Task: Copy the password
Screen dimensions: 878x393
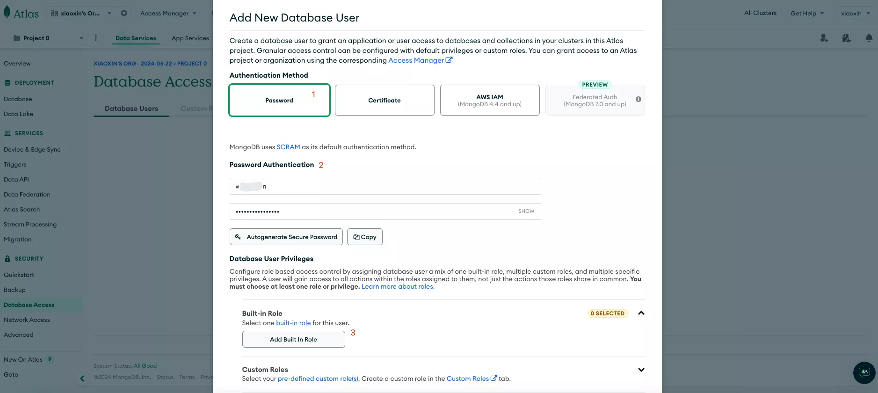Action: (365, 237)
